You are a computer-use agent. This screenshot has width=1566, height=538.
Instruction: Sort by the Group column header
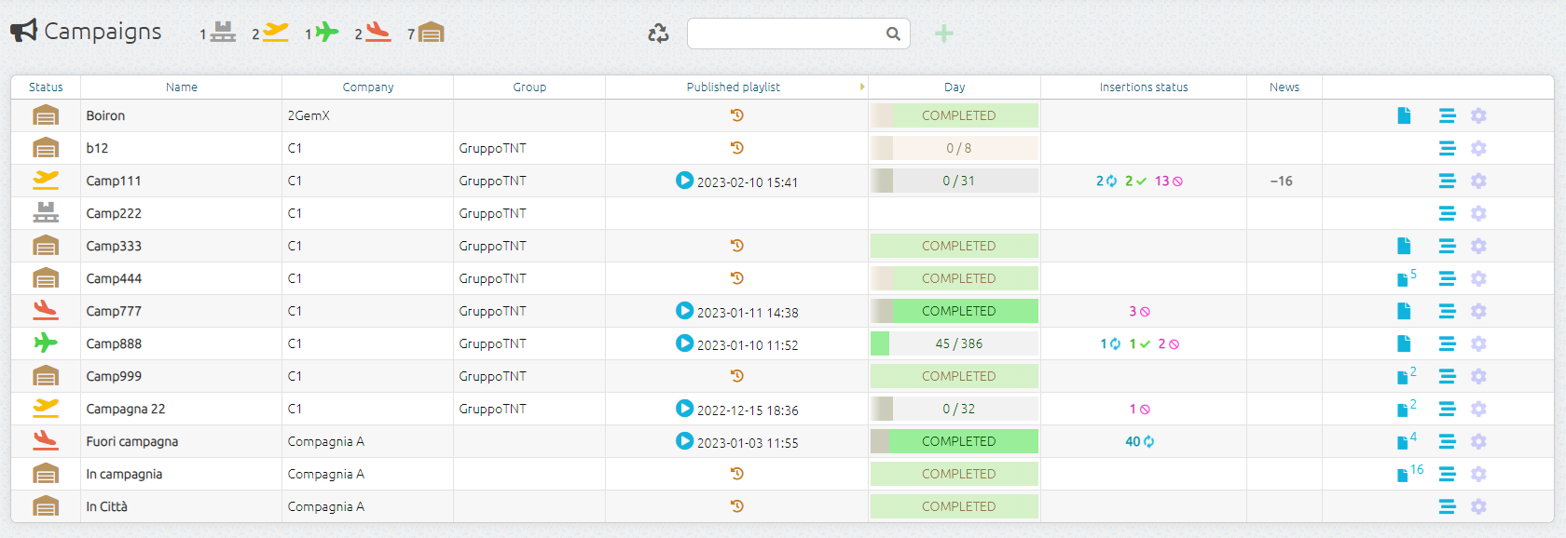529,87
